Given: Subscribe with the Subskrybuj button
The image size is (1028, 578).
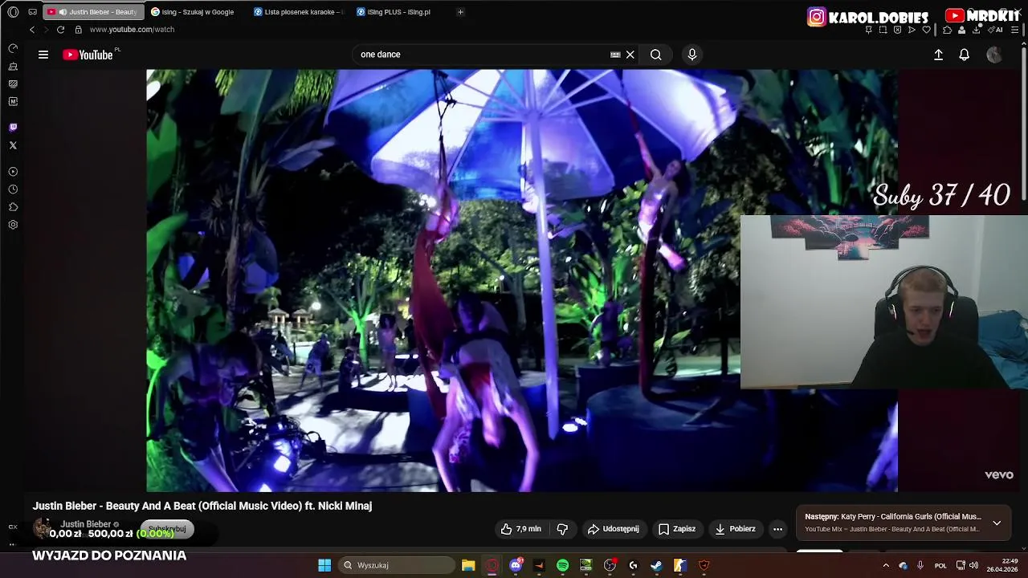Looking at the screenshot, I should coord(167,529).
